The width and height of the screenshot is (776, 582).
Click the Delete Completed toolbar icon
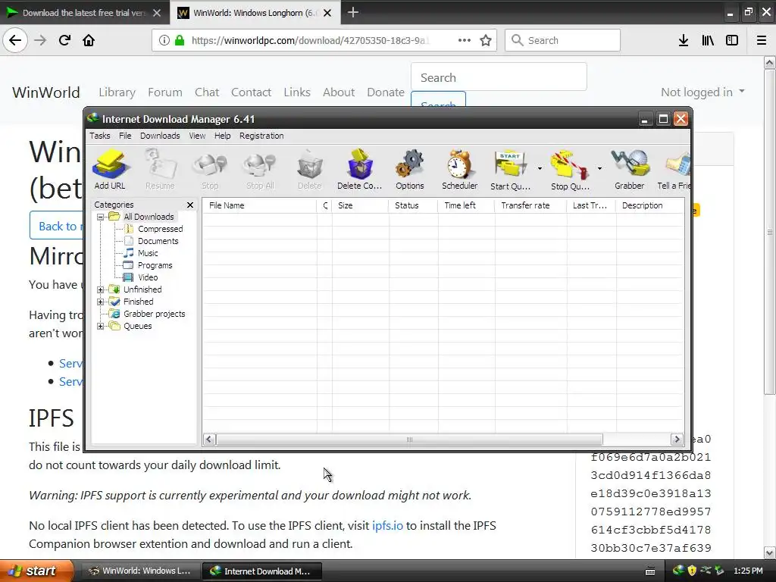tap(360, 170)
